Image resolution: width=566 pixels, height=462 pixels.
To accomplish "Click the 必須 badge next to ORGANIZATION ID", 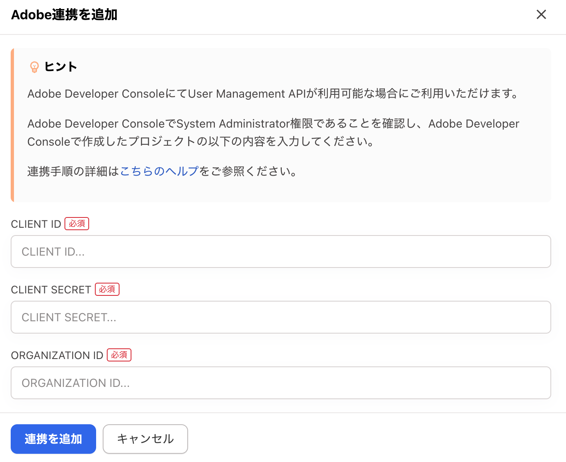I will 119,355.
